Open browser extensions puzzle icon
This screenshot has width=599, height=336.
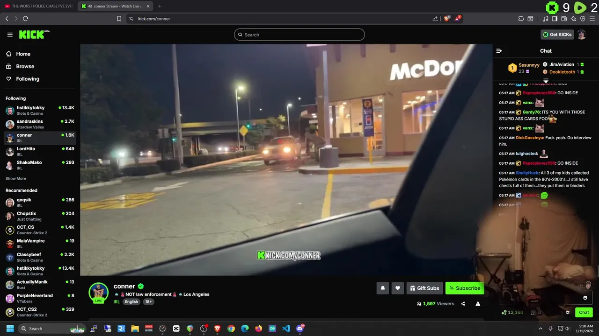[521, 19]
